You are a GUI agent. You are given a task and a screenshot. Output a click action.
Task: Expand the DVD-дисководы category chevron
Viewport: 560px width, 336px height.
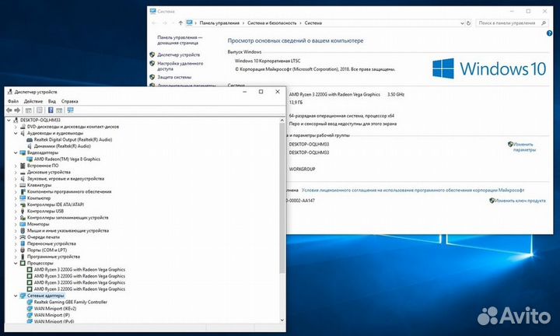point(16,127)
